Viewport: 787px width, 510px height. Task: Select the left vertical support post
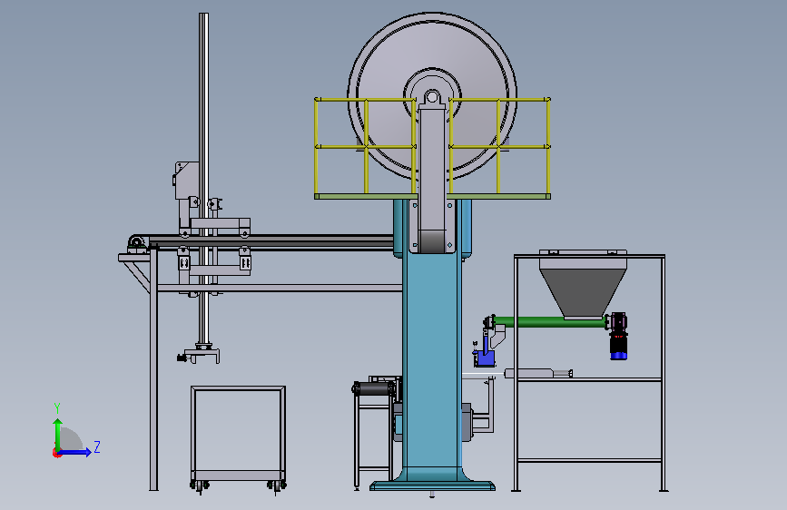pos(153,369)
